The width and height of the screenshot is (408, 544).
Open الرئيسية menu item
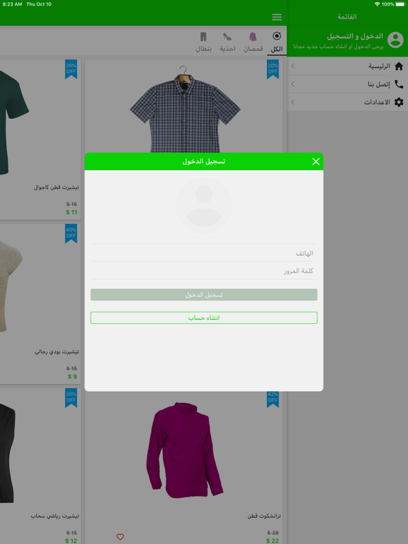pyautogui.click(x=348, y=66)
